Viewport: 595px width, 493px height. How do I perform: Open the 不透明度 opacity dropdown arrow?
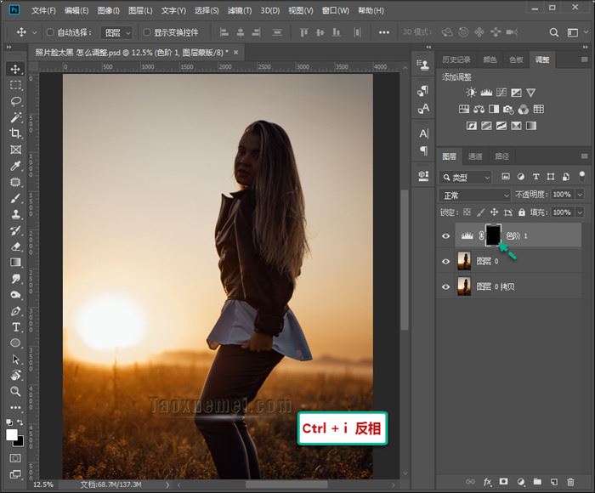[580, 195]
